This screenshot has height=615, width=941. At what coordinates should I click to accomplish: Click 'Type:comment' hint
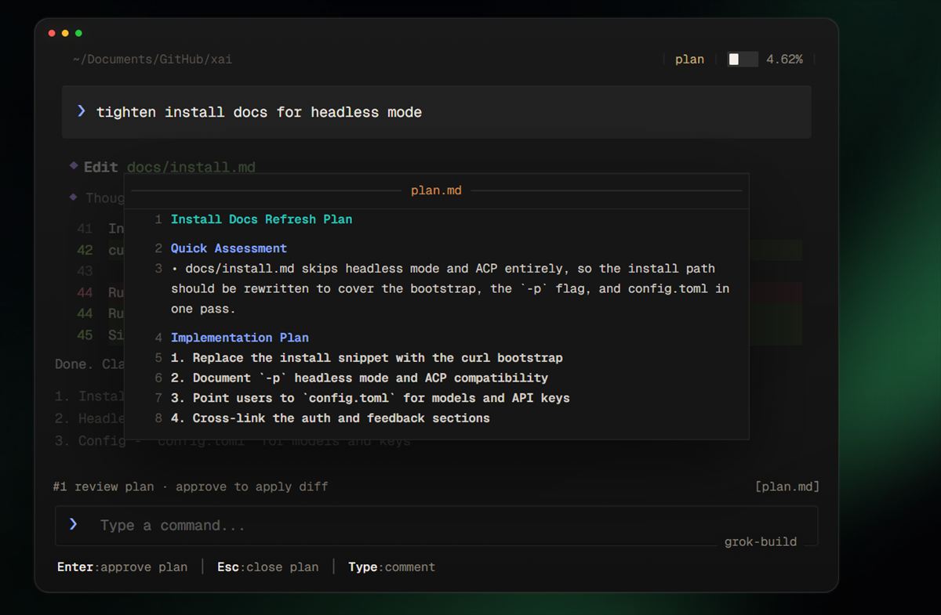click(391, 567)
